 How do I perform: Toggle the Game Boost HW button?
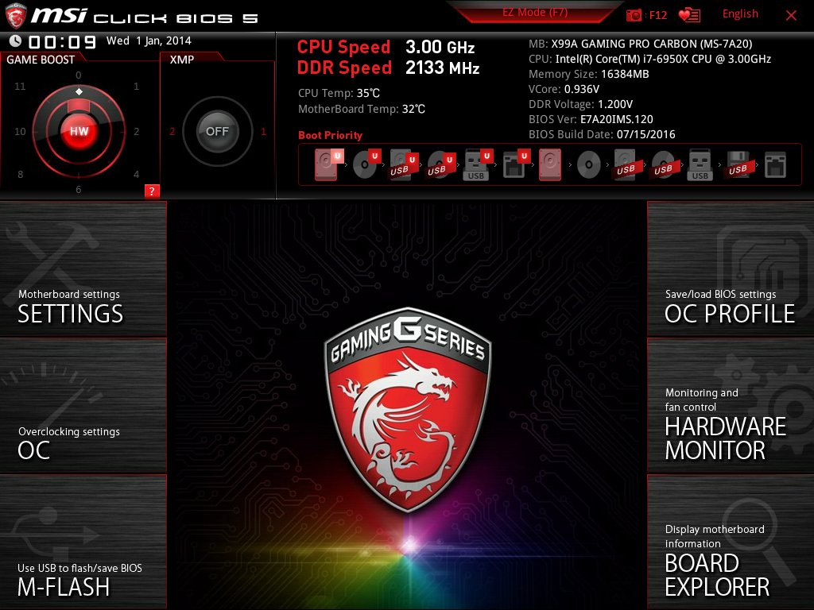79,131
